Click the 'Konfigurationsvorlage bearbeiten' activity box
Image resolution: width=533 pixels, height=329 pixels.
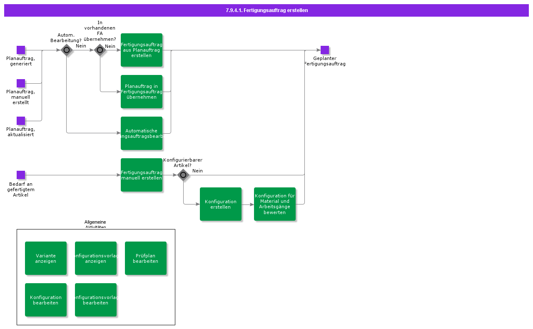point(96,300)
